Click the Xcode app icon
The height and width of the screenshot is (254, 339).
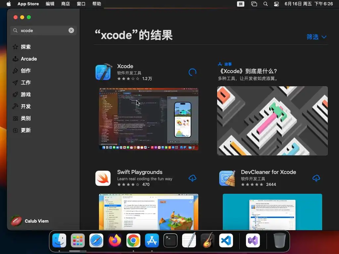click(104, 72)
